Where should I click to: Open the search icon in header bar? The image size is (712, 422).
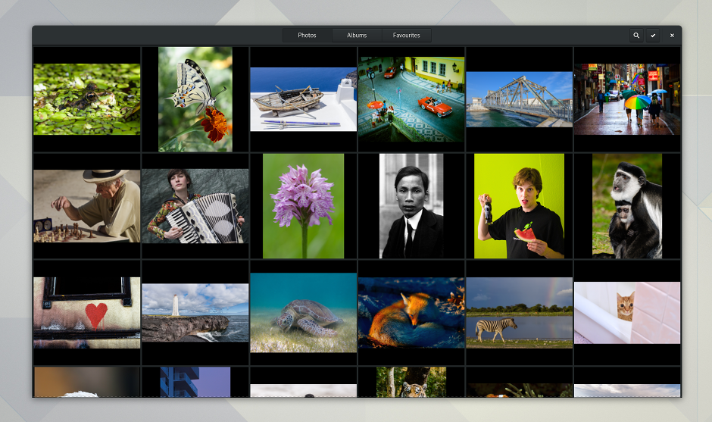pos(636,35)
